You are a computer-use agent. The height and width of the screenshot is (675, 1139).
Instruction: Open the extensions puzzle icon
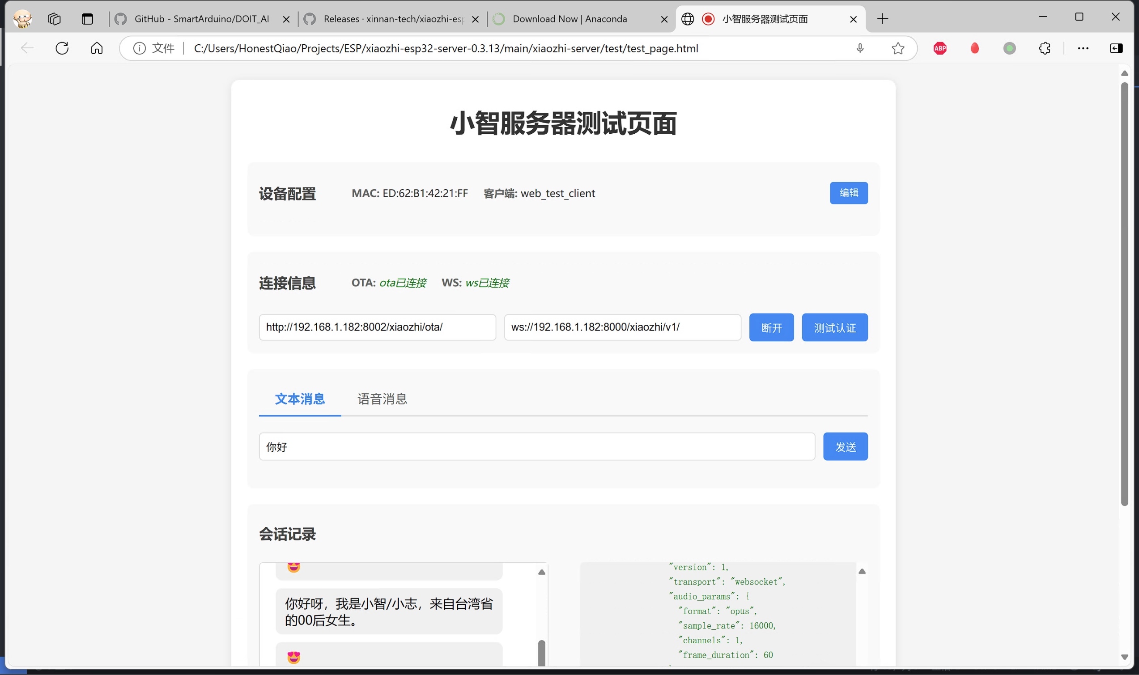1045,48
